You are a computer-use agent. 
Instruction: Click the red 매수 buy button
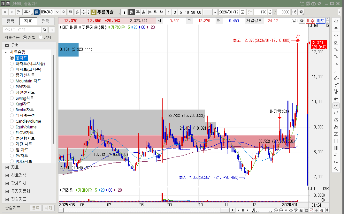coord(310,21)
